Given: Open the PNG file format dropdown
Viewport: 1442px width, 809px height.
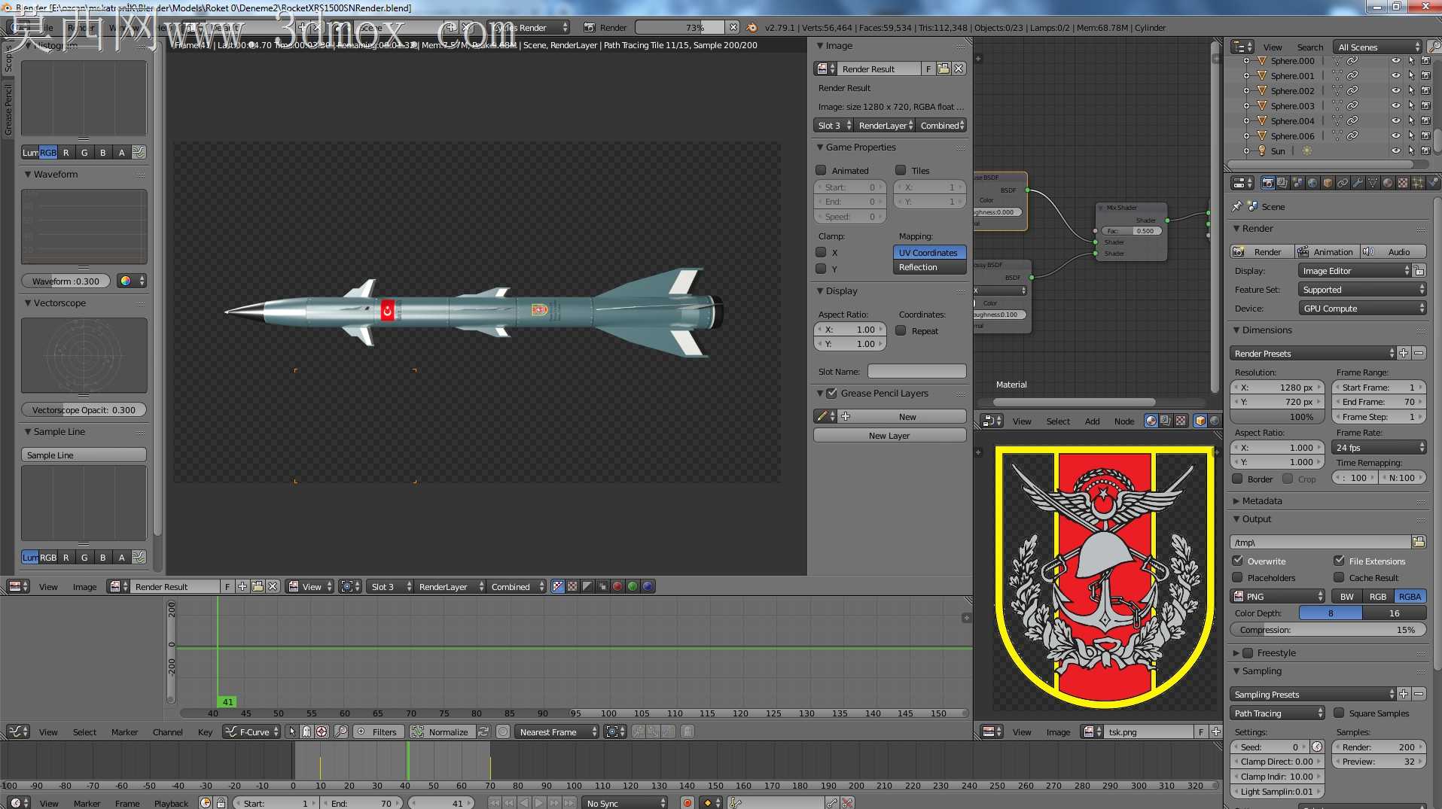Looking at the screenshot, I should click(x=1277, y=597).
